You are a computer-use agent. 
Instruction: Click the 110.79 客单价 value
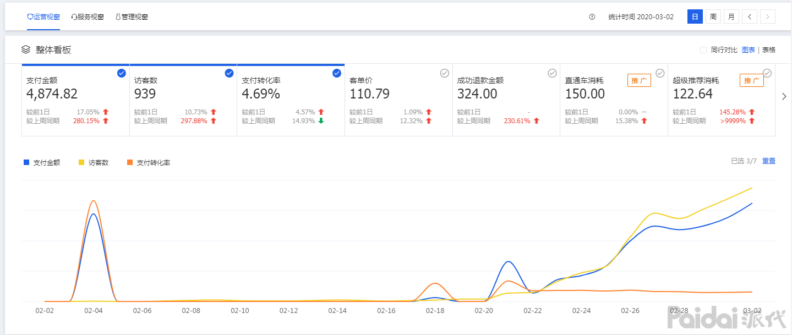369,94
